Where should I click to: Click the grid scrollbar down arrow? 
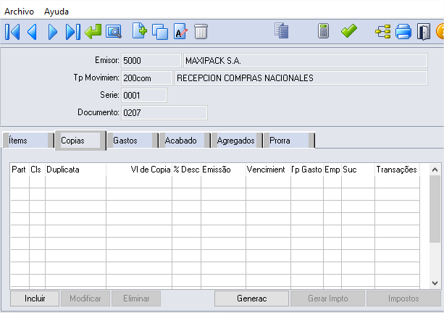pos(435,283)
